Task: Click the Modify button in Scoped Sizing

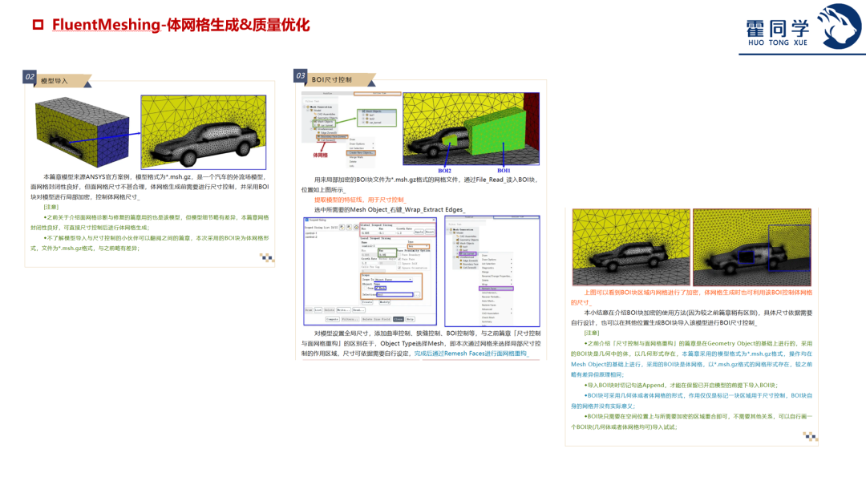Action: [x=385, y=302]
